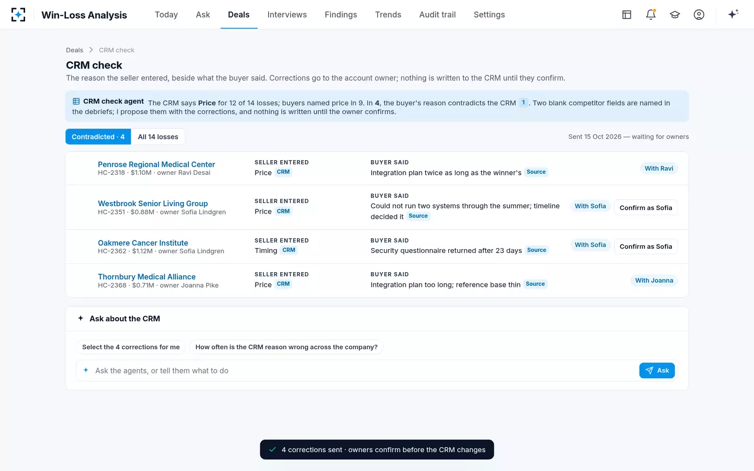Open the learning graduation cap icon
754x471 pixels.
(675, 15)
